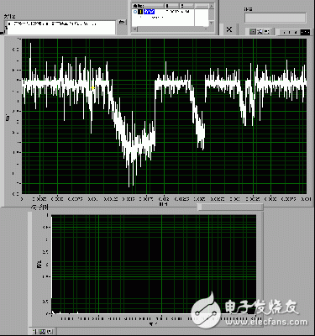This screenshot has width=315, height=336.
Task: Click the cursor legend horizontal scroll-left arrow
Action: [x=135, y=29]
